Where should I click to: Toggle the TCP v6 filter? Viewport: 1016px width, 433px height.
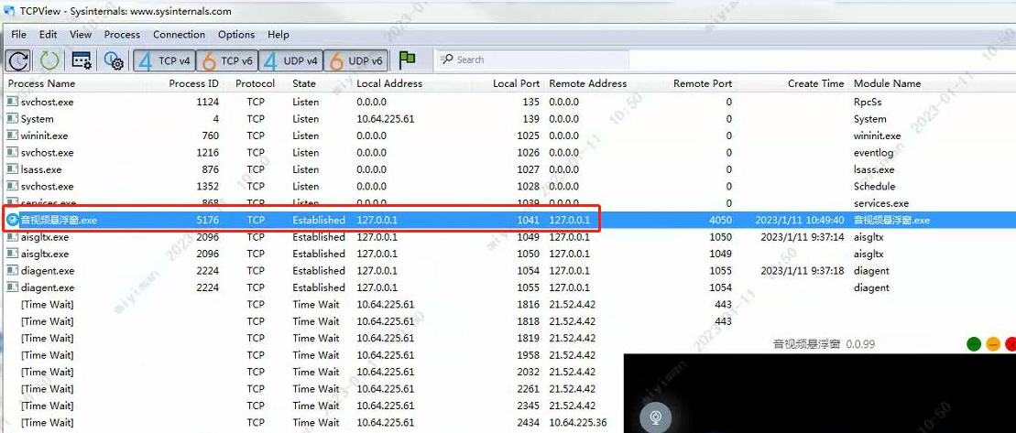coord(227,60)
